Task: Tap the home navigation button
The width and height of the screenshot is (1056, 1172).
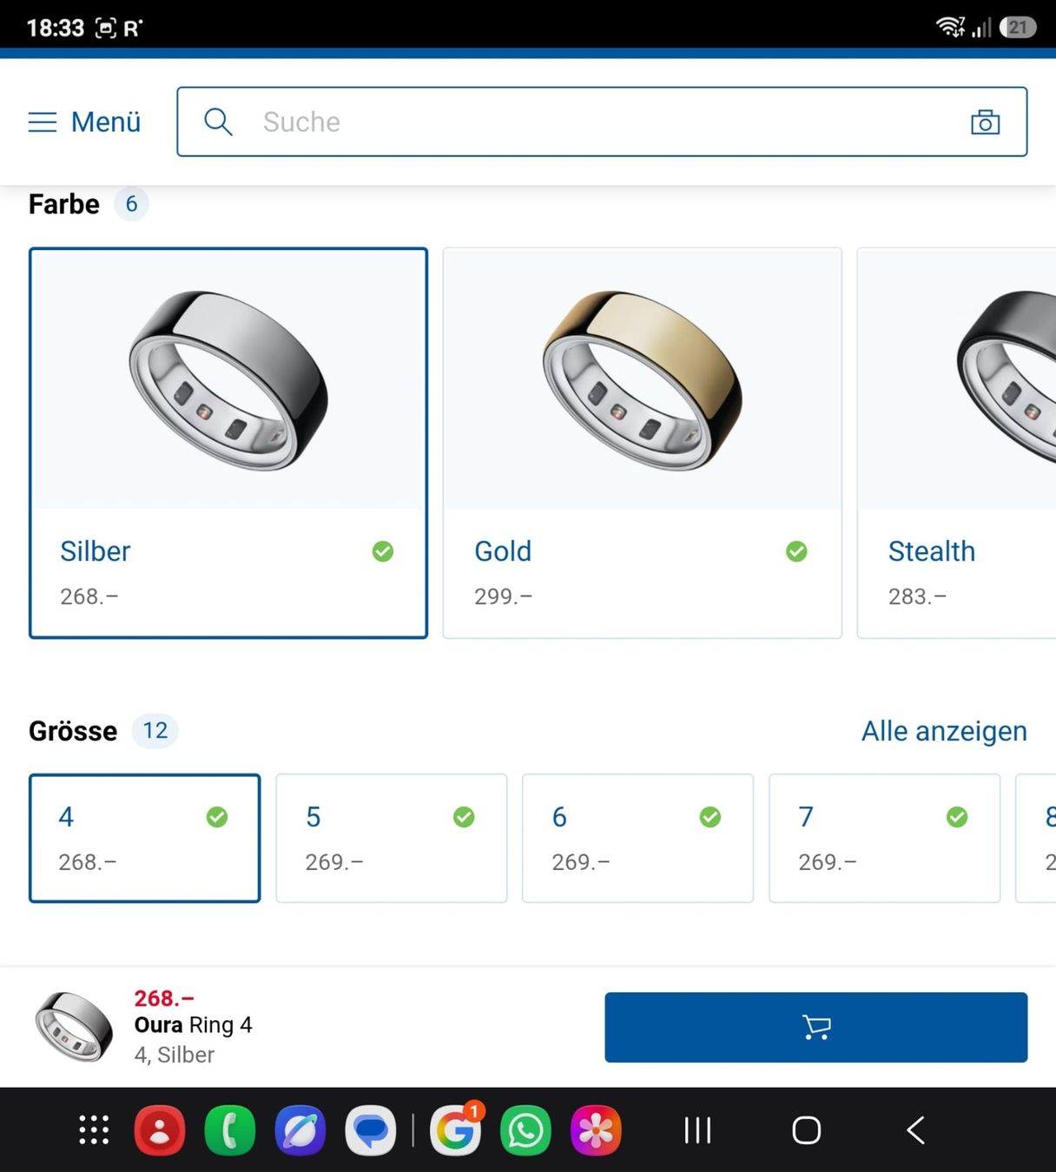Action: 807,1130
